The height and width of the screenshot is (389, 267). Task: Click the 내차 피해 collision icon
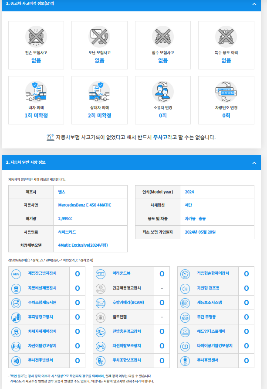[36, 92]
